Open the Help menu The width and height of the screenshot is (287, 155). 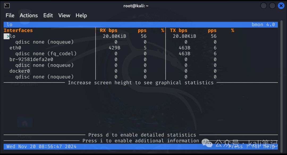pos(81,16)
